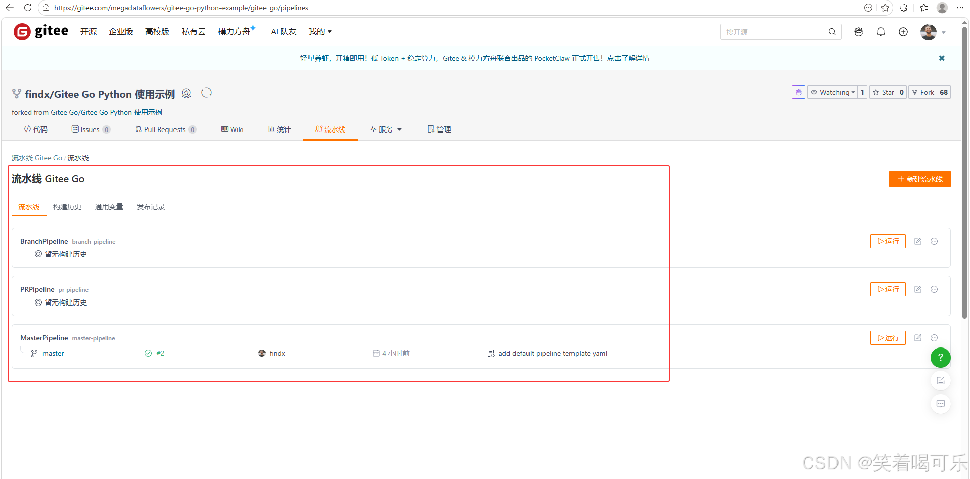Click 新建流水线 button
The width and height of the screenshot is (970, 479).
(920, 179)
